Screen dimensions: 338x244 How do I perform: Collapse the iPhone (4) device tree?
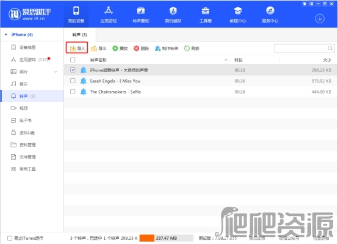pyautogui.click(x=6, y=35)
